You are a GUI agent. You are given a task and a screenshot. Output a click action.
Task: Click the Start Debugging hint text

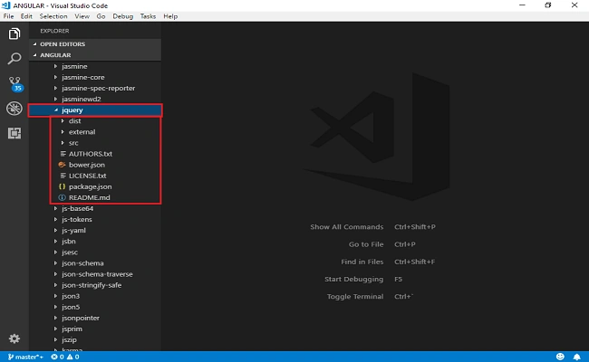(353, 279)
